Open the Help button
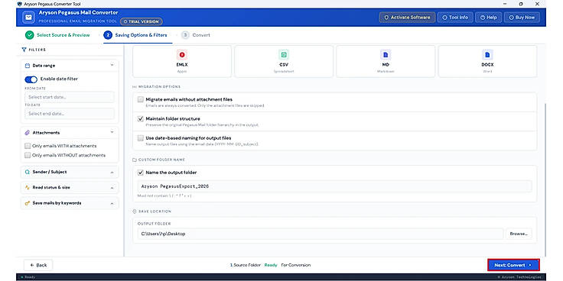Image resolution: width=563 pixels, height=281 pixels. [x=488, y=18]
